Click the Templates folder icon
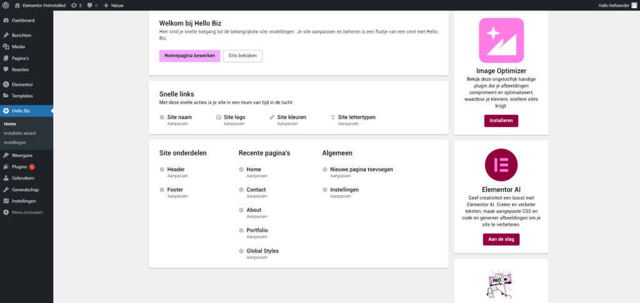The image size is (640, 303). [x=6, y=96]
